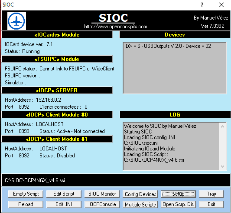
Task: Click the FSUIPC Module header
Action: click(57, 59)
